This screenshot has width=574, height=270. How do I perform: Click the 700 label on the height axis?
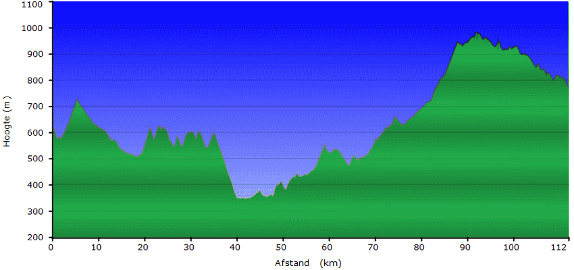(35, 107)
